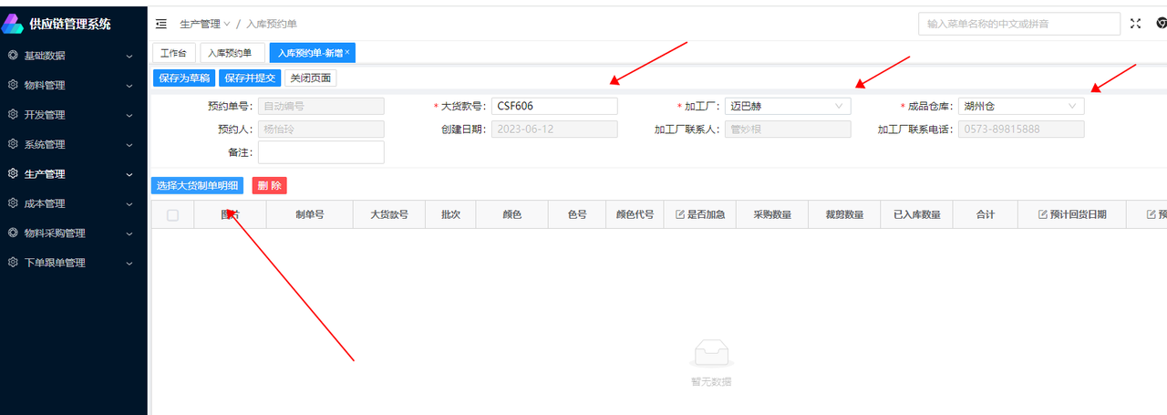Switch to the 入库预约单 tab
The width and height of the screenshot is (1167, 415).
tap(232, 54)
